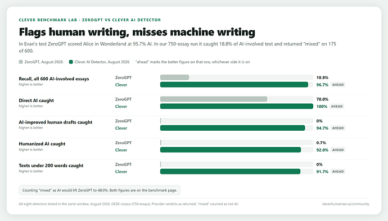Click the 'All eight detectors tested' footnote

[129, 204]
